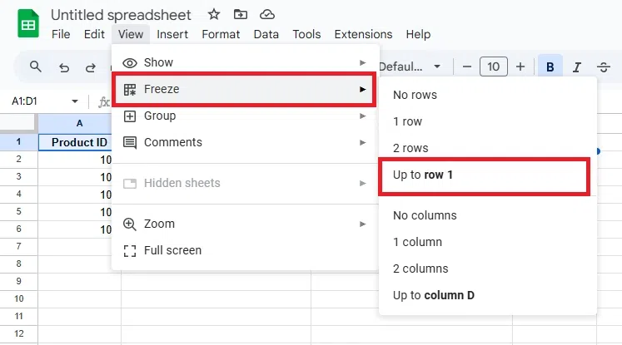Check the cloud save status icon

click(x=266, y=15)
